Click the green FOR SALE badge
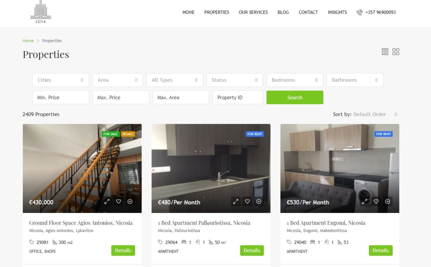 [111, 134]
